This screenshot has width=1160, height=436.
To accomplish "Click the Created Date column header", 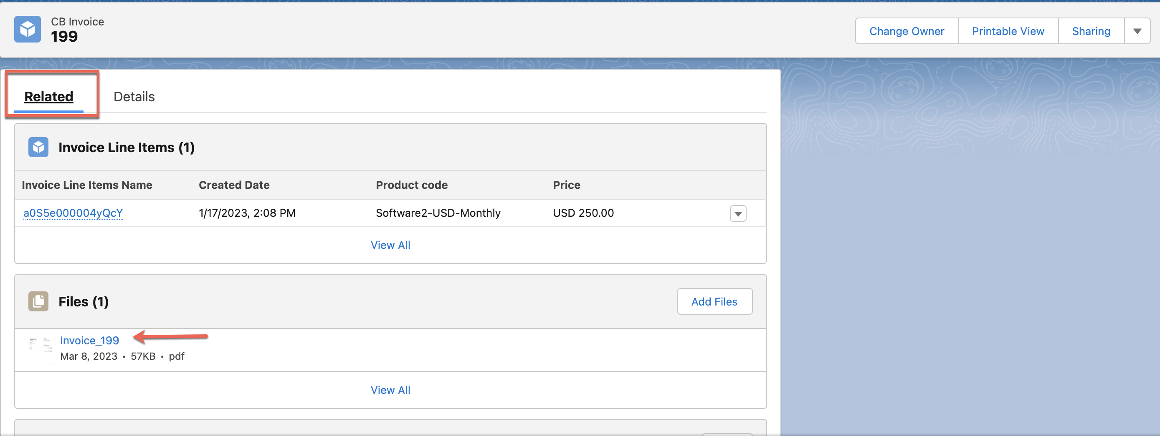I will pos(234,185).
